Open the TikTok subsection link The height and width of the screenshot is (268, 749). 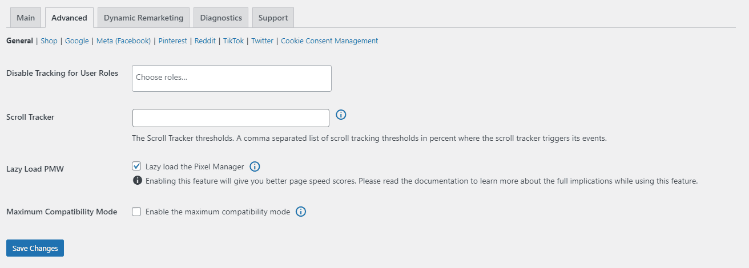coord(233,40)
